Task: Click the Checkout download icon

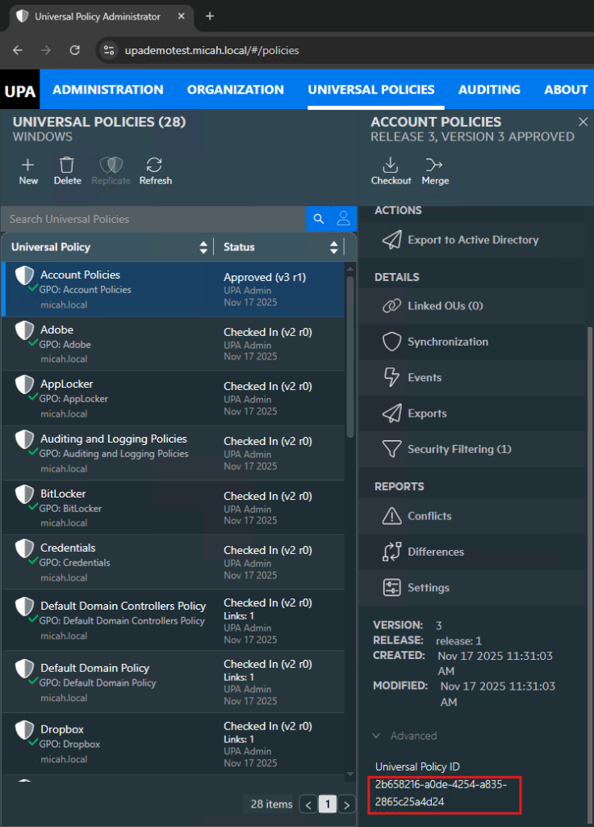Action: [x=391, y=166]
